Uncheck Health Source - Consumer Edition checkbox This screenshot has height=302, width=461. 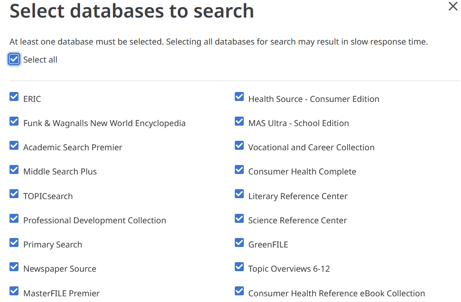point(239,97)
